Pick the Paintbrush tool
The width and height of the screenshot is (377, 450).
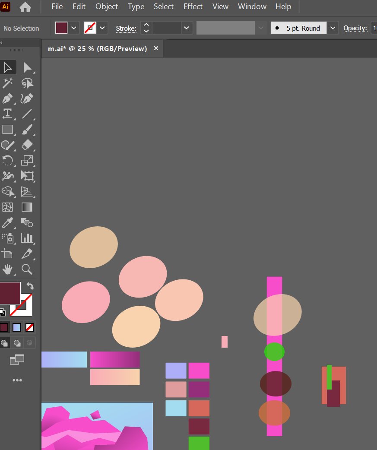point(27,130)
